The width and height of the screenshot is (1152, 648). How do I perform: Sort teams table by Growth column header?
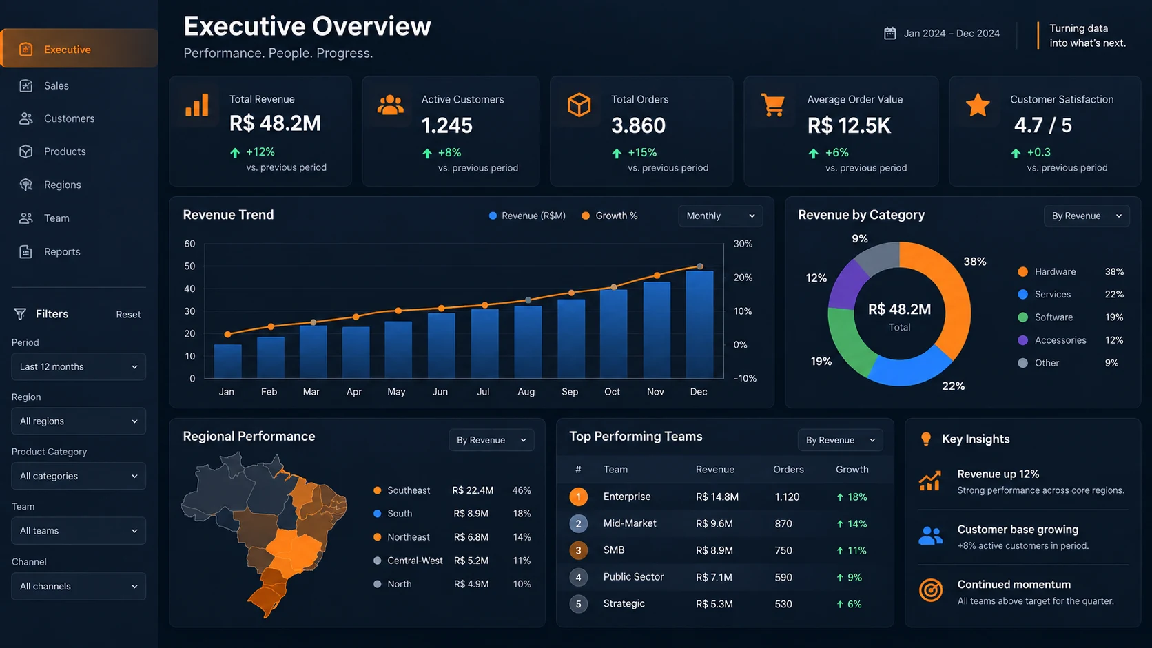click(x=852, y=469)
